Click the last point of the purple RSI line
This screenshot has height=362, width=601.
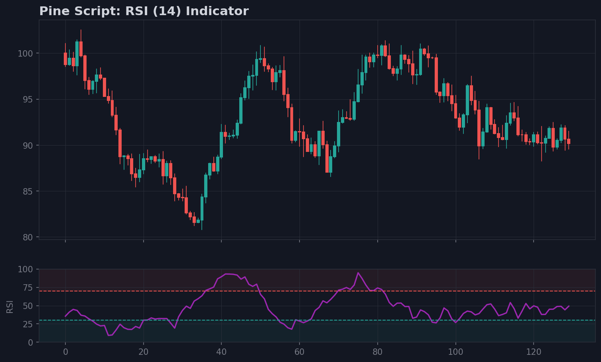point(569,306)
